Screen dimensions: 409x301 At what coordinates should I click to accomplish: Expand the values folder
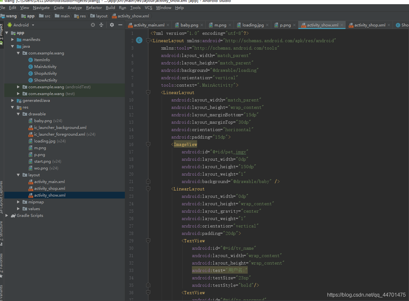click(18, 209)
